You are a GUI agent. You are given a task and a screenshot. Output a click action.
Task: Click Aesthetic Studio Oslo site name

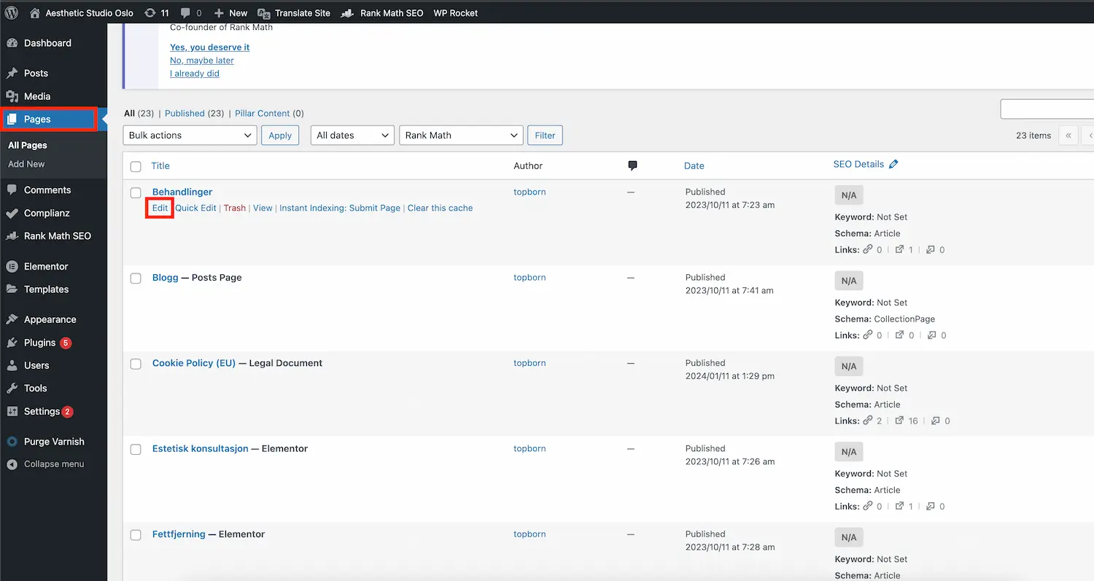tap(81, 12)
